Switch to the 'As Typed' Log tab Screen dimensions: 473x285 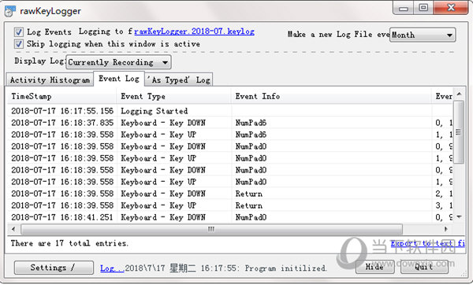(179, 80)
